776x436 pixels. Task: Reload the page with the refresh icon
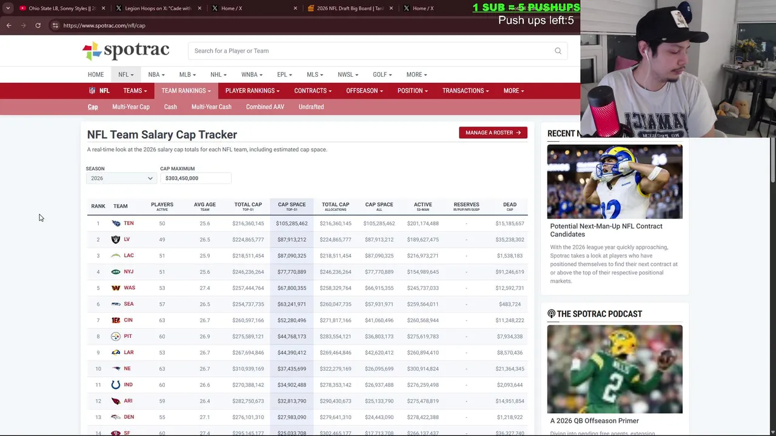(38, 25)
